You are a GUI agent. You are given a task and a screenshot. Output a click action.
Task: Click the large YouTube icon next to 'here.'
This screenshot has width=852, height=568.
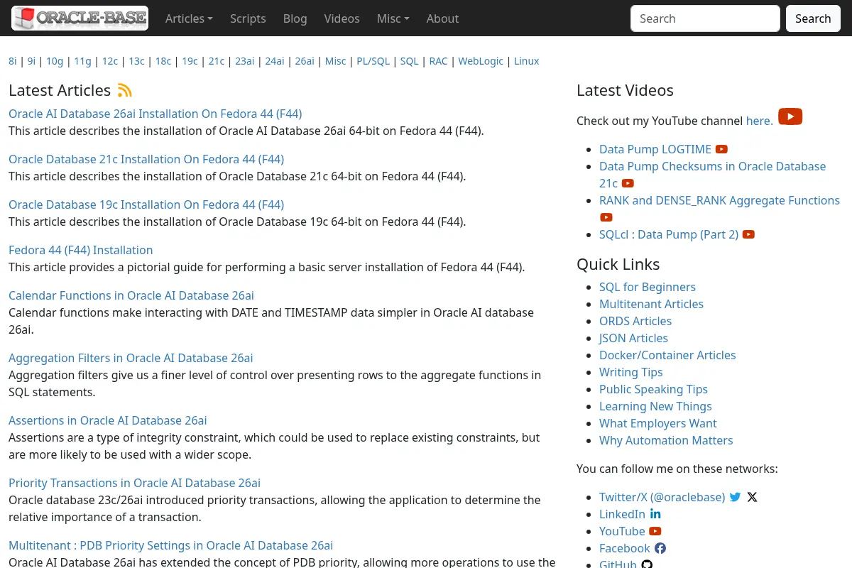tap(790, 116)
